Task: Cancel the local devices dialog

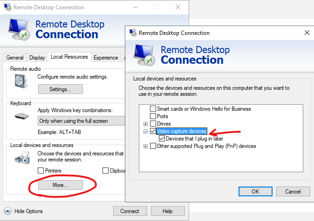Action: 293,191
